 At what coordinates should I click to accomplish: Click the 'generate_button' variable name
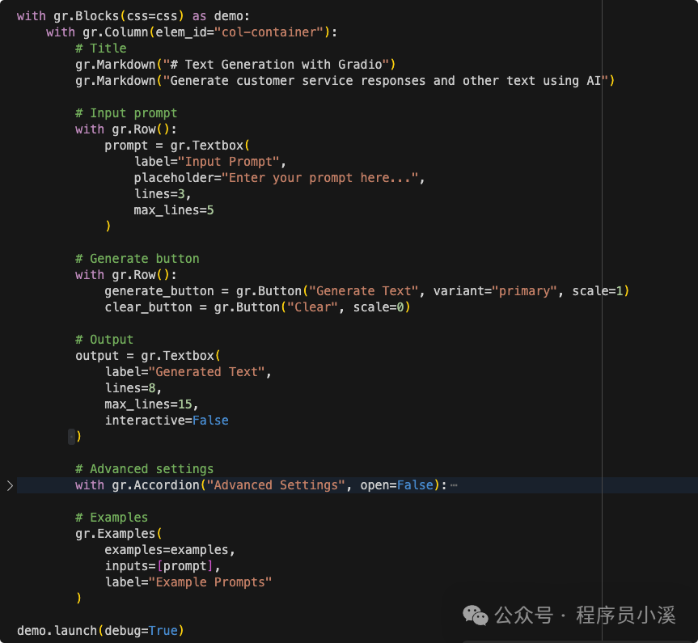pyautogui.click(x=159, y=291)
